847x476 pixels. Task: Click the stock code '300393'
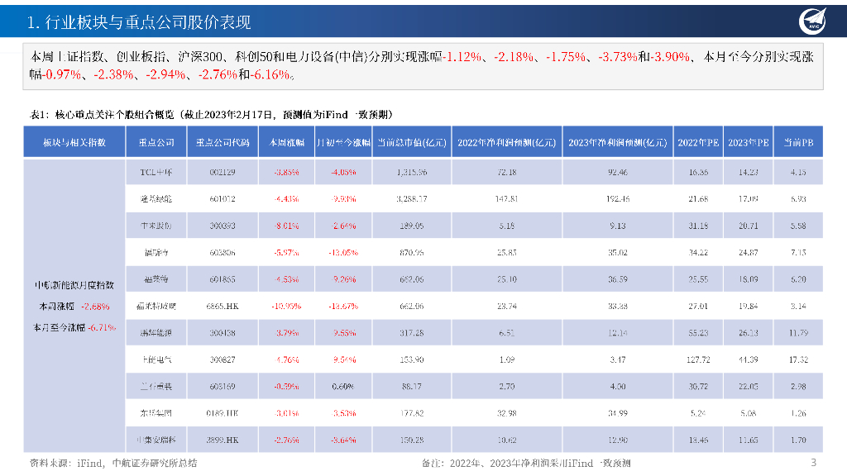[x=223, y=226]
